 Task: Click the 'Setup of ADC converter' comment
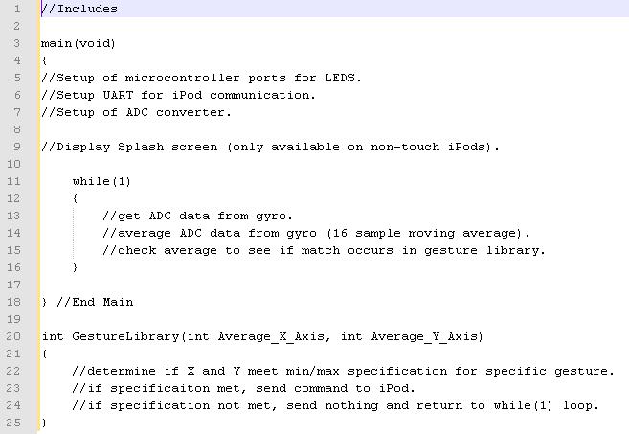pyautogui.click(x=136, y=112)
